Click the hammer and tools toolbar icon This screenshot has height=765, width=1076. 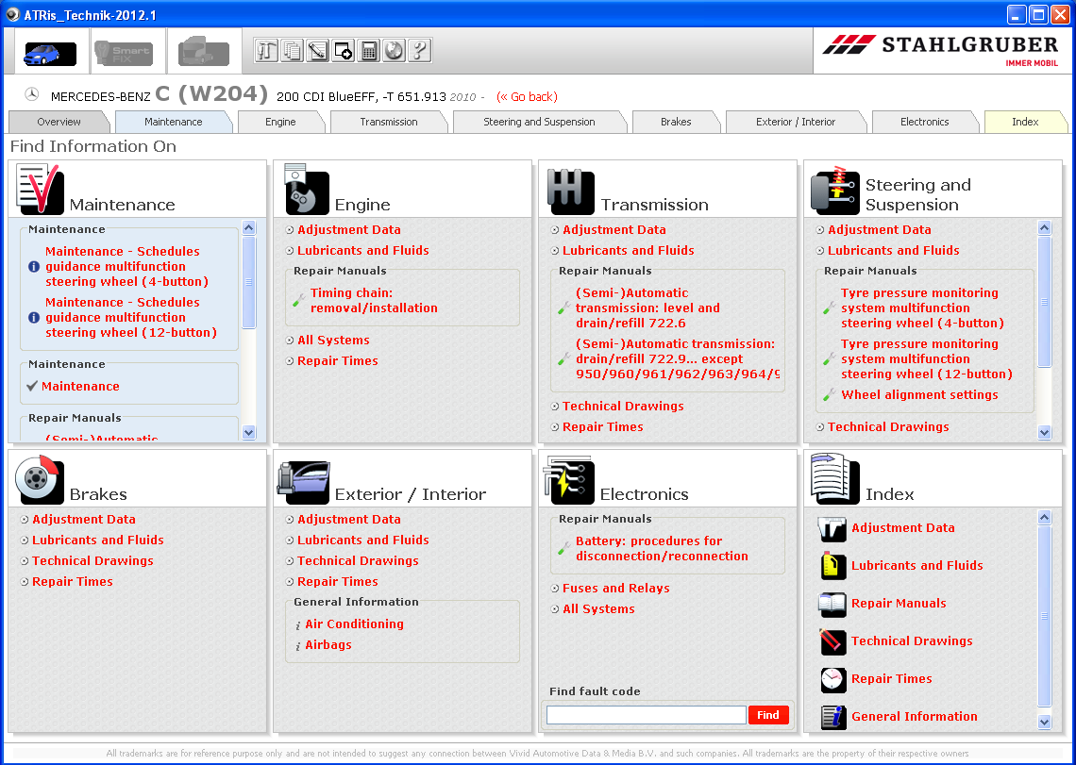click(x=266, y=51)
